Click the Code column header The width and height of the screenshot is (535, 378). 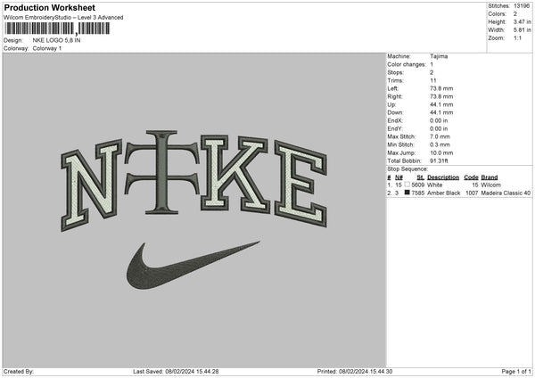pyautogui.click(x=471, y=177)
